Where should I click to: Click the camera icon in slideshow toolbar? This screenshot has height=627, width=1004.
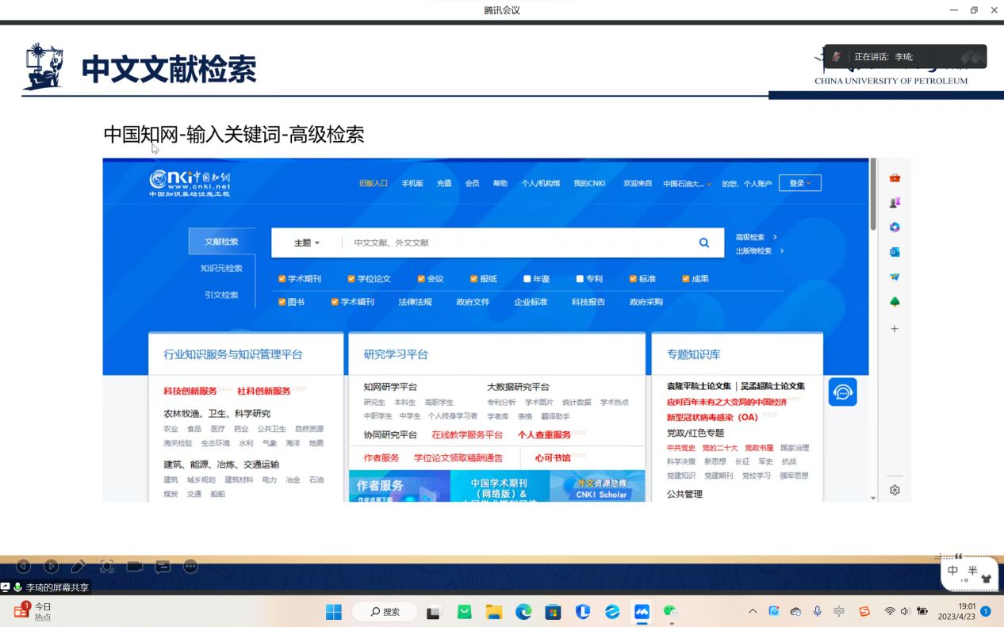click(x=135, y=566)
